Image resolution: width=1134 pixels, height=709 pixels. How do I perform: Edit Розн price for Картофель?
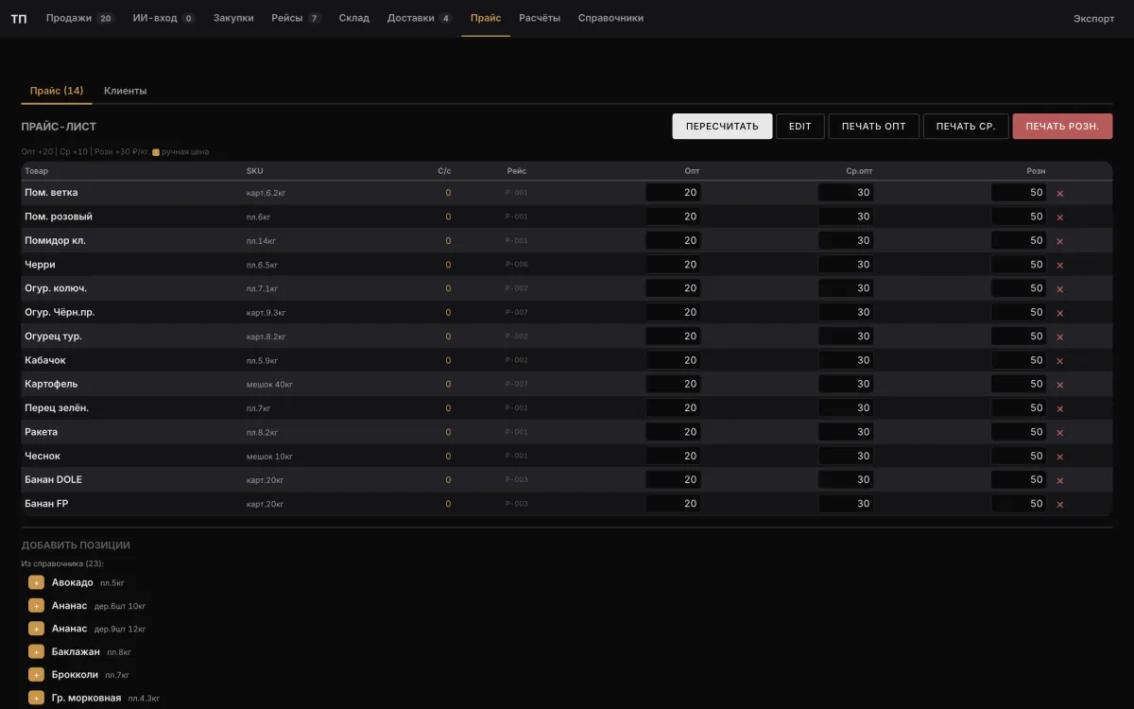pos(1019,384)
